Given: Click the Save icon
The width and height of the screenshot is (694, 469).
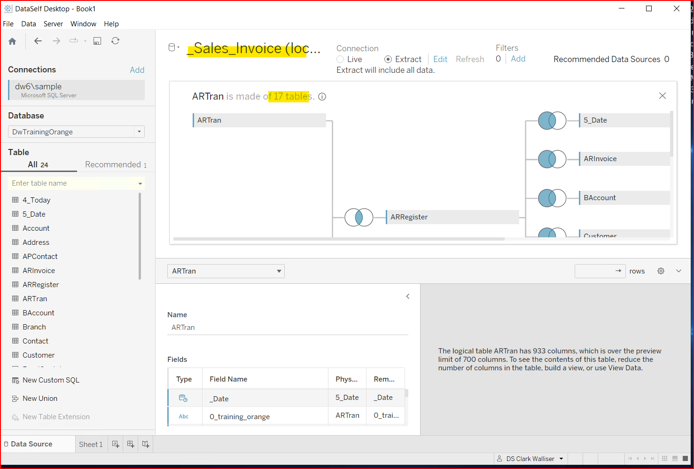Looking at the screenshot, I should click(97, 41).
